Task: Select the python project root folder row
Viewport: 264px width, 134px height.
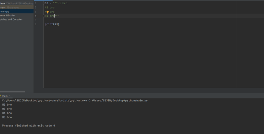Action: click(17, 3)
